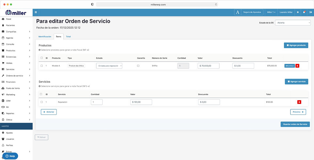This screenshot has width=314, height=160.
Task: Click the Agregar servicio button
Action: (297, 81)
